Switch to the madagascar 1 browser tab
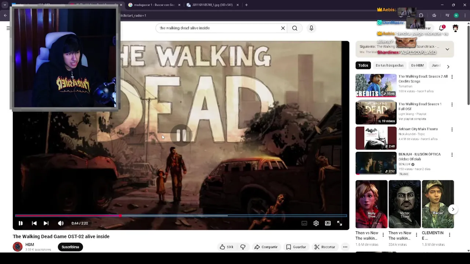Screen dimensions: 470x264 coord(154,5)
